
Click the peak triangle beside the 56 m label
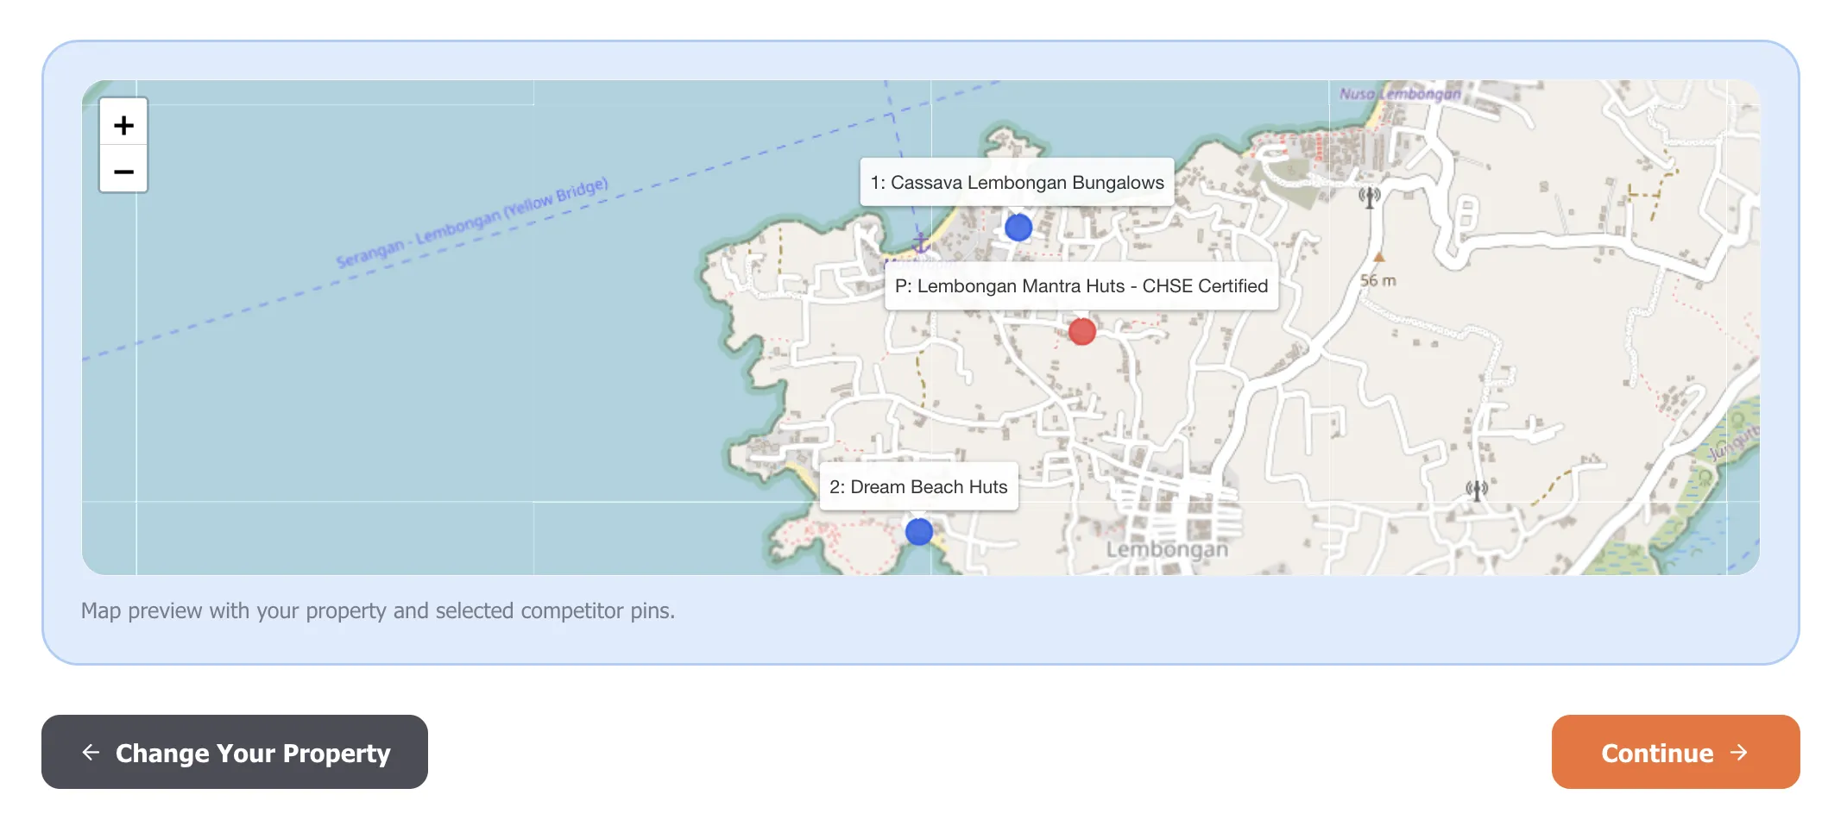coord(1381,256)
